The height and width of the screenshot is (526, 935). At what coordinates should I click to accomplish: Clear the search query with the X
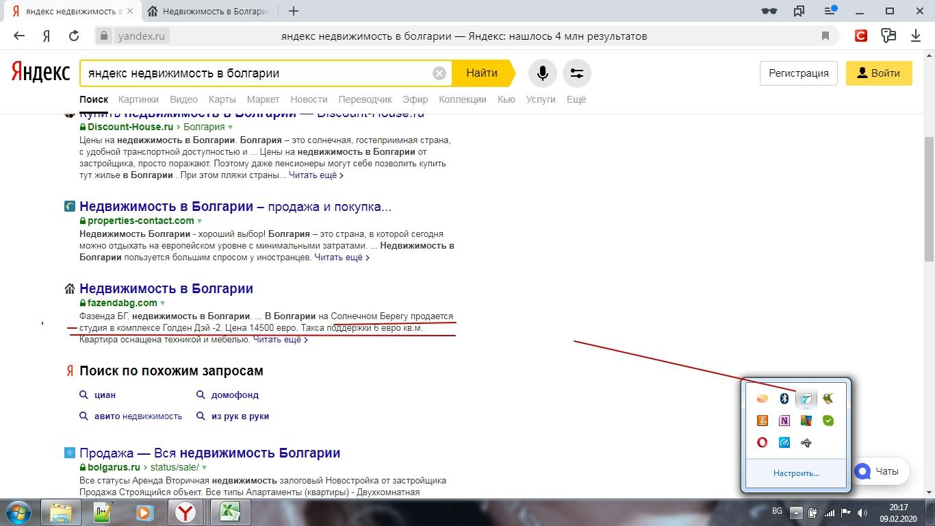point(439,73)
